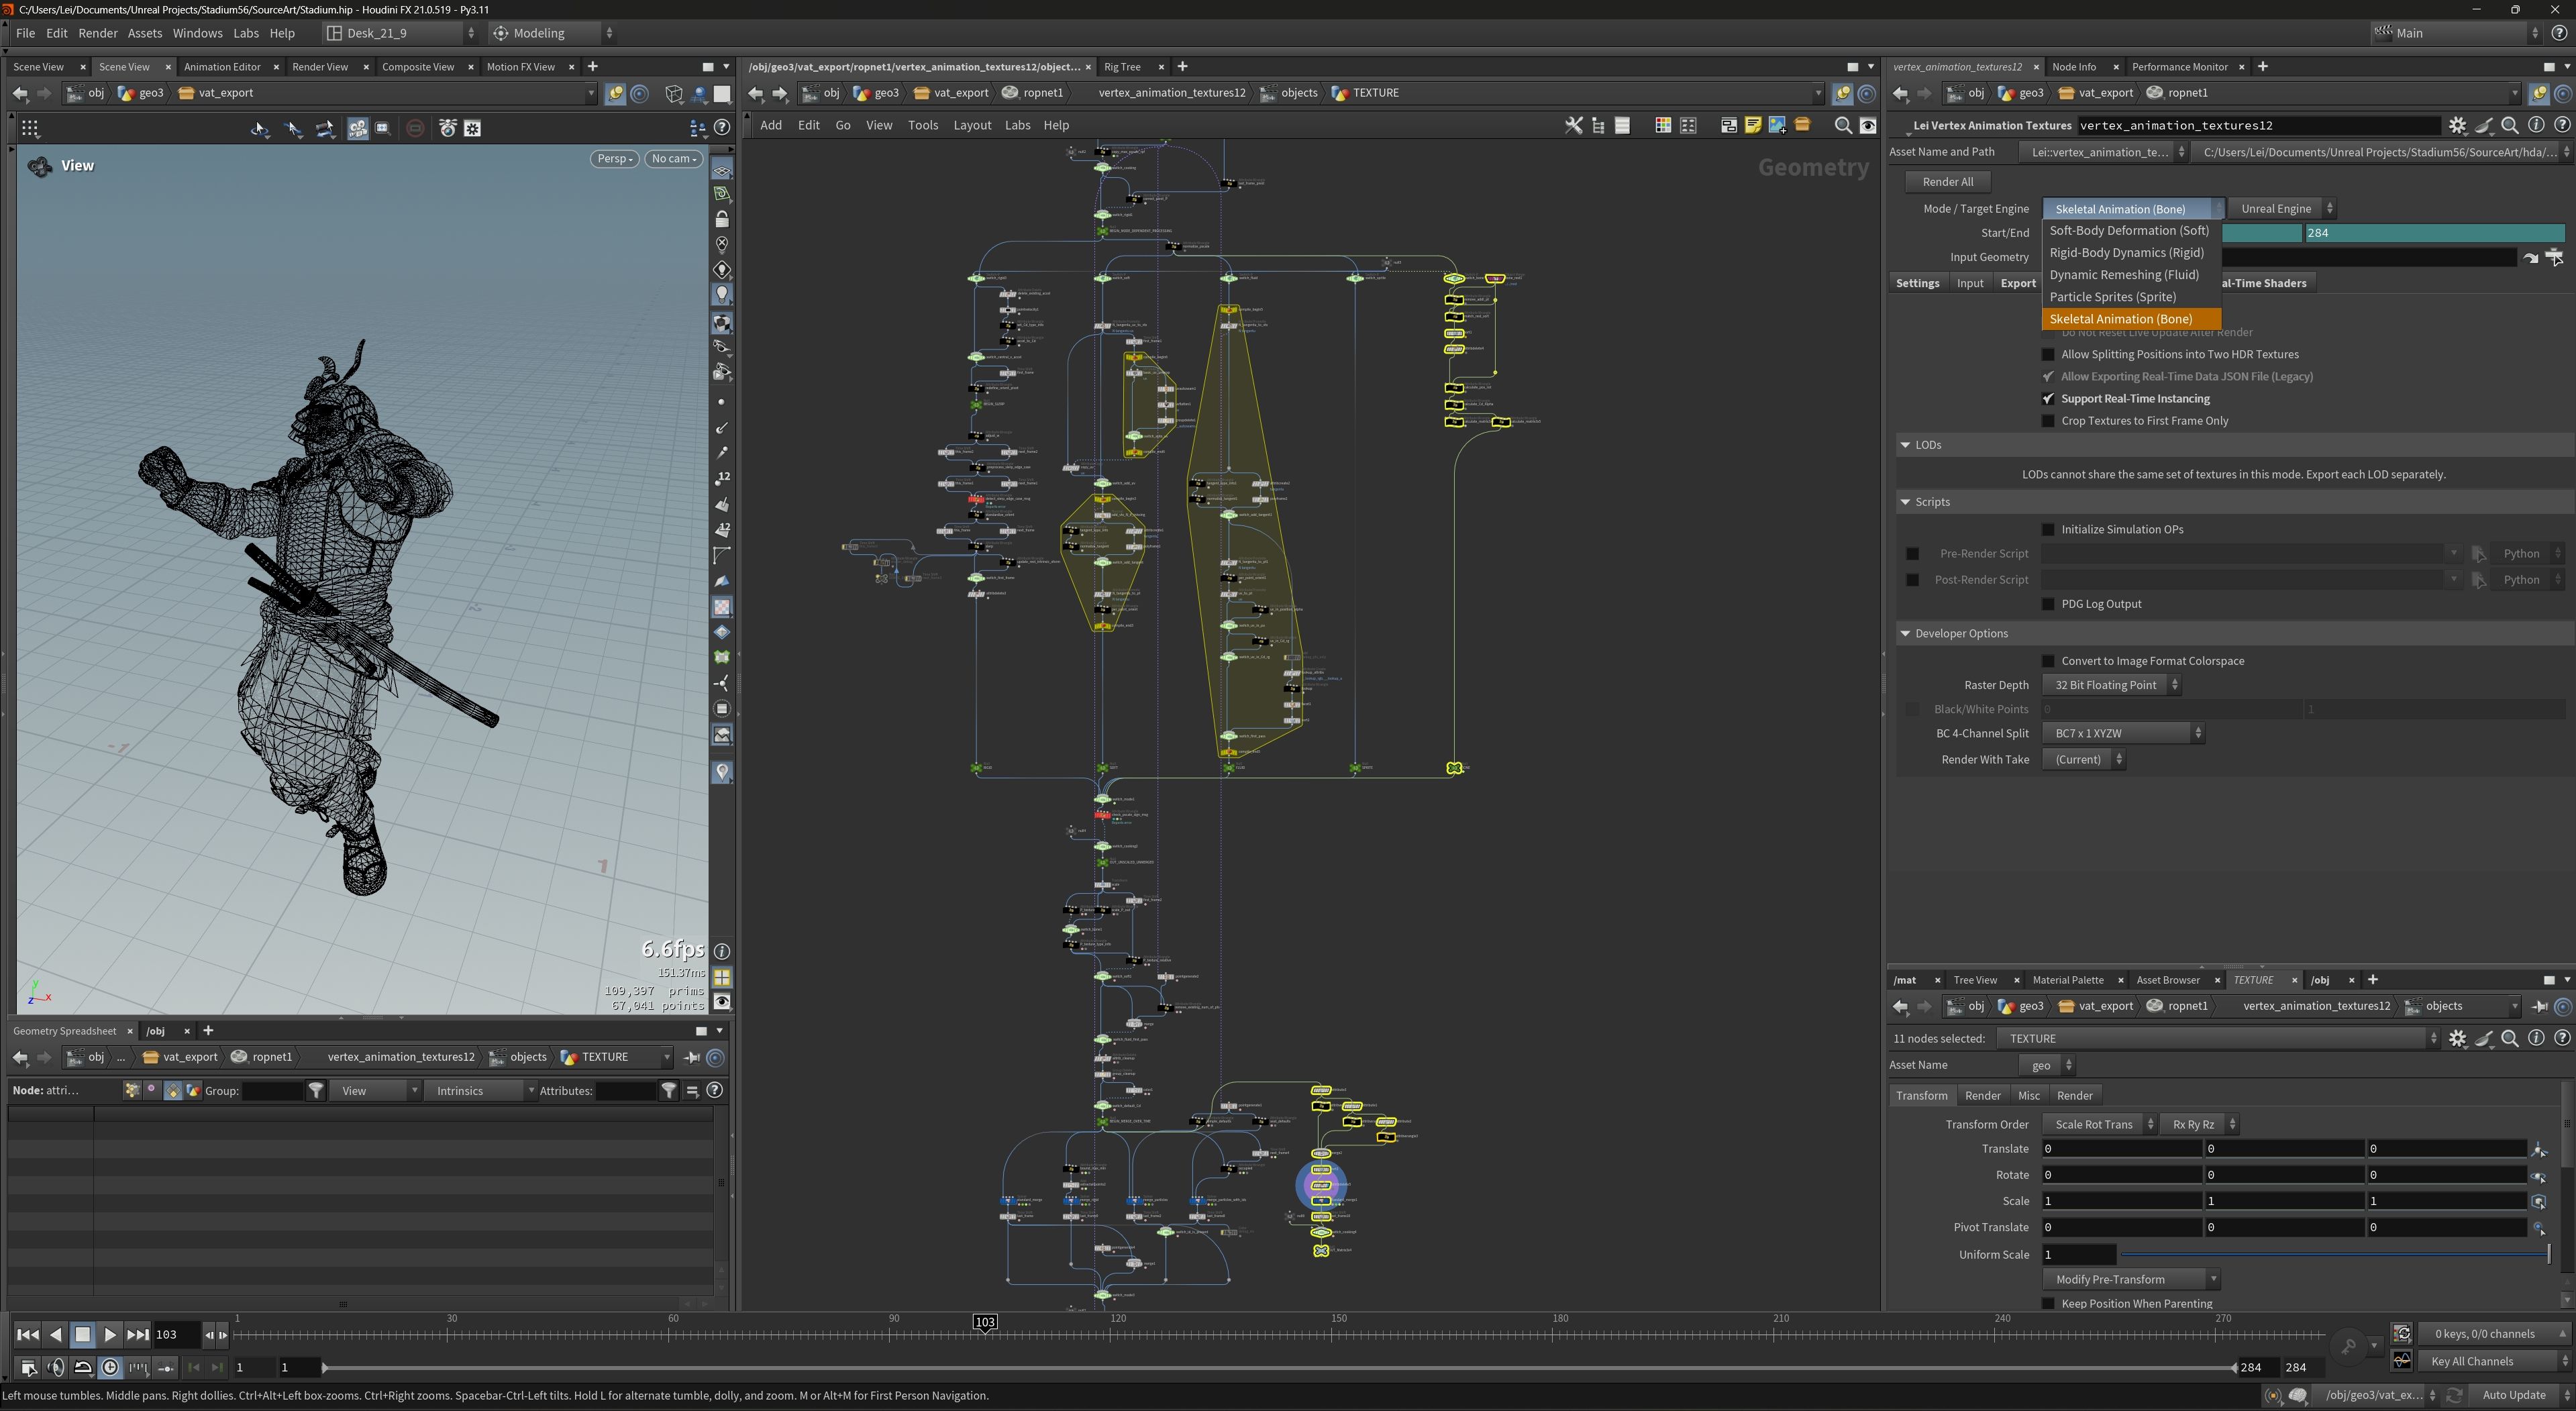Click the green End frame bar showing 284

coord(2434,233)
